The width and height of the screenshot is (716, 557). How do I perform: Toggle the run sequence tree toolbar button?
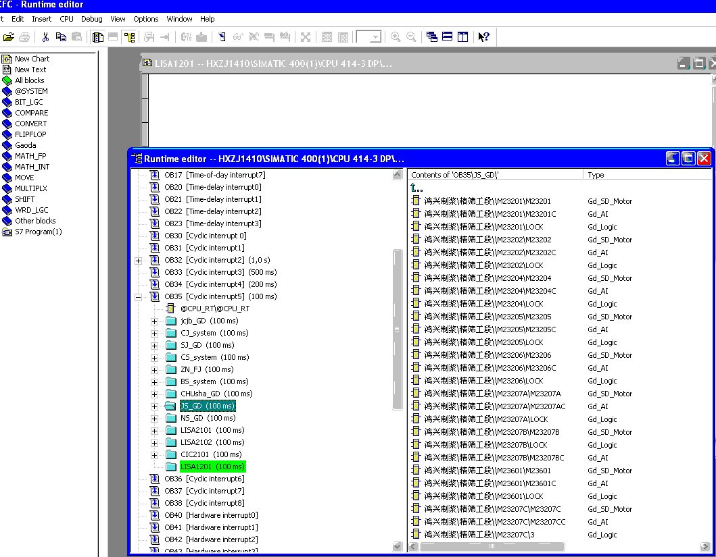129,37
